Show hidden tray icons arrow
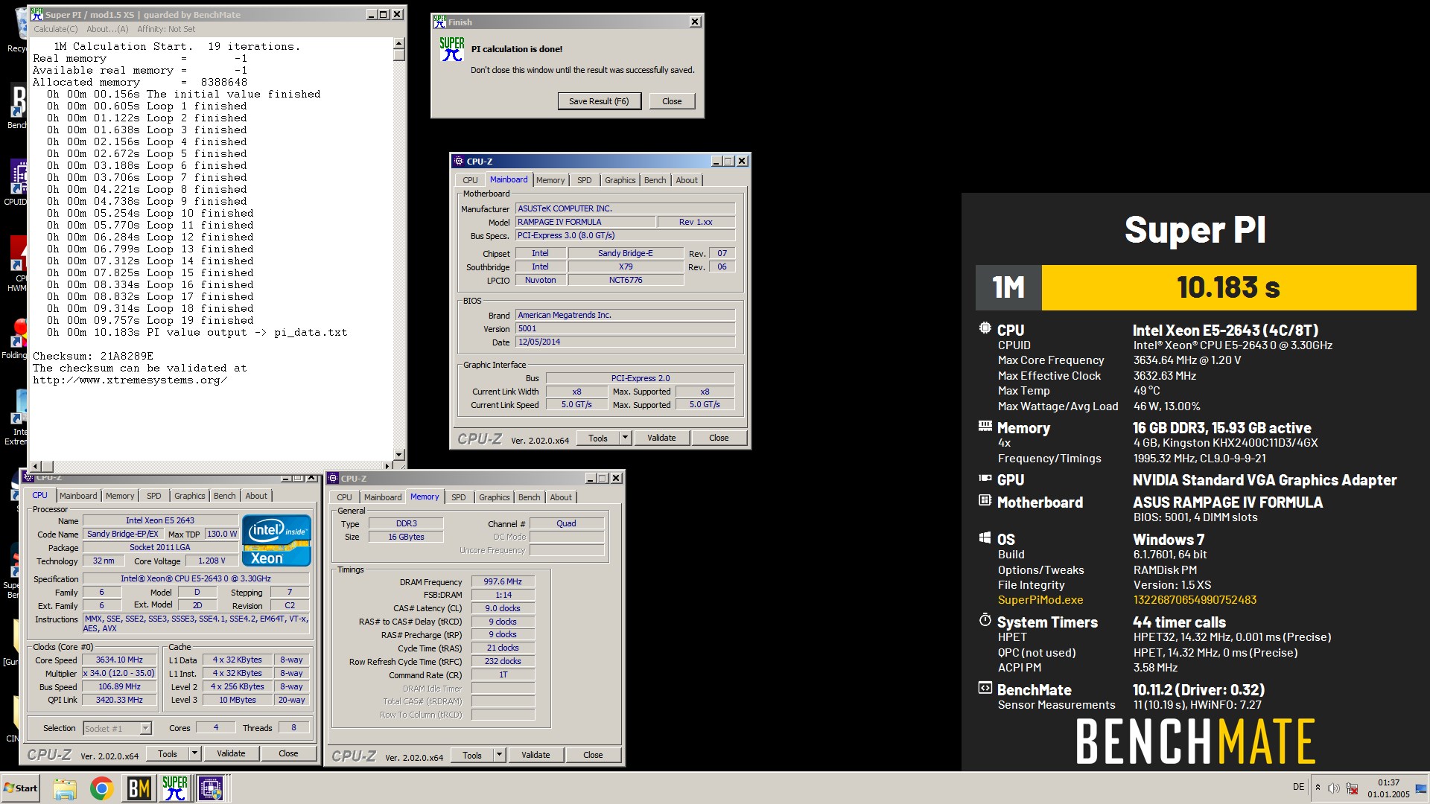 pos(1318,788)
